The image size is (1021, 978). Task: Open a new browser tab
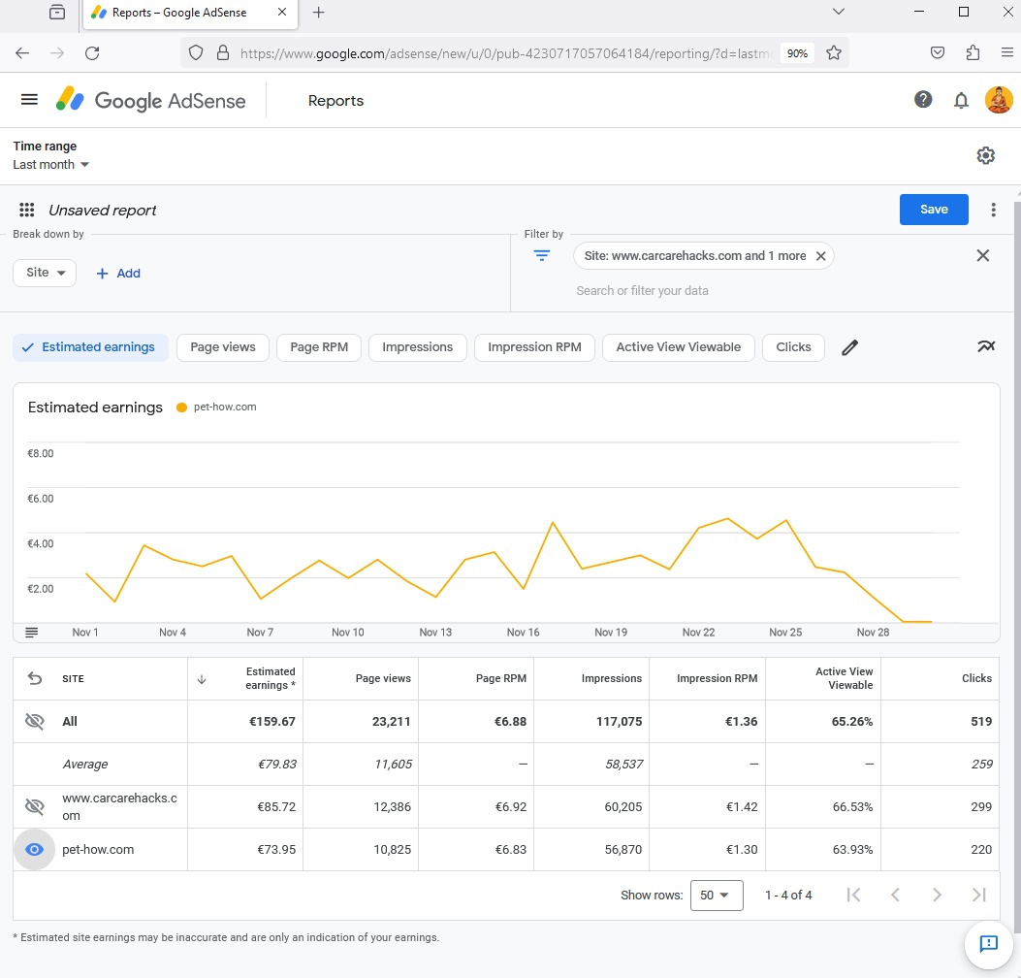pyautogui.click(x=318, y=13)
